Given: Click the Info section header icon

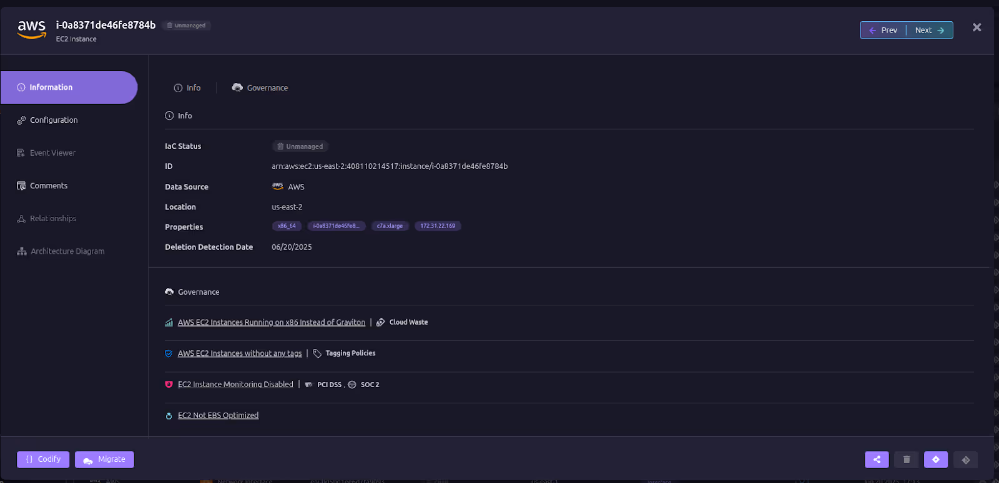Looking at the screenshot, I should (169, 115).
